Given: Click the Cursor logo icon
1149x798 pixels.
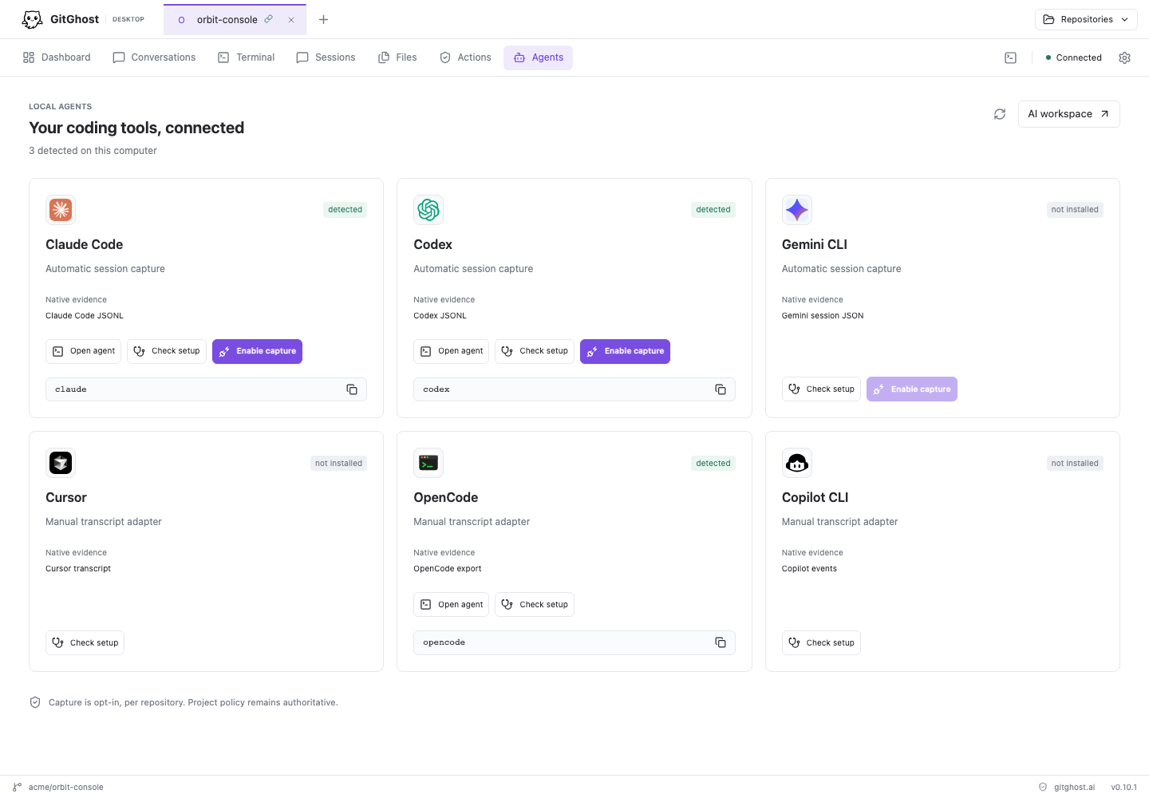Looking at the screenshot, I should [61, 463].
